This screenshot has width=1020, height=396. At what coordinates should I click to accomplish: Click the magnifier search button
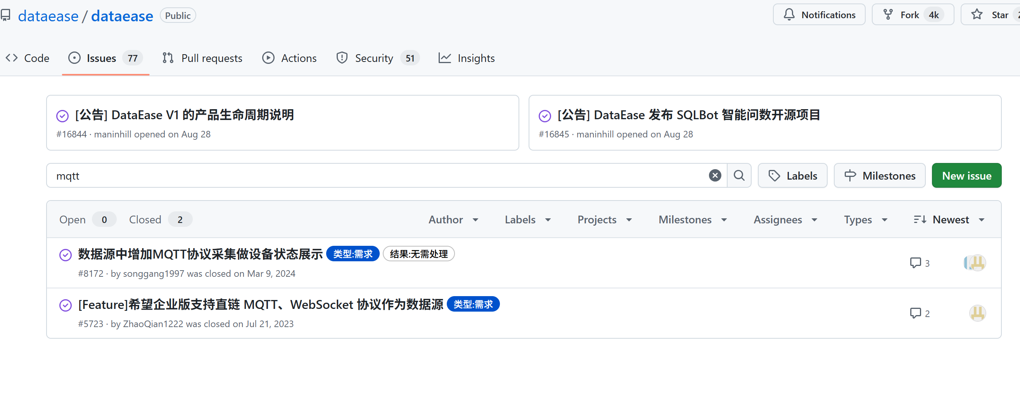click(739, 175)
